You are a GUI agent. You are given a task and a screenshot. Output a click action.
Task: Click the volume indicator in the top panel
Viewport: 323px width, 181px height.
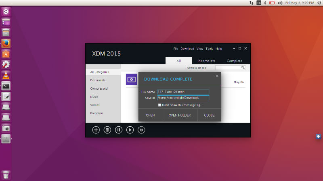pyautogui.click(x=280, y=3)
